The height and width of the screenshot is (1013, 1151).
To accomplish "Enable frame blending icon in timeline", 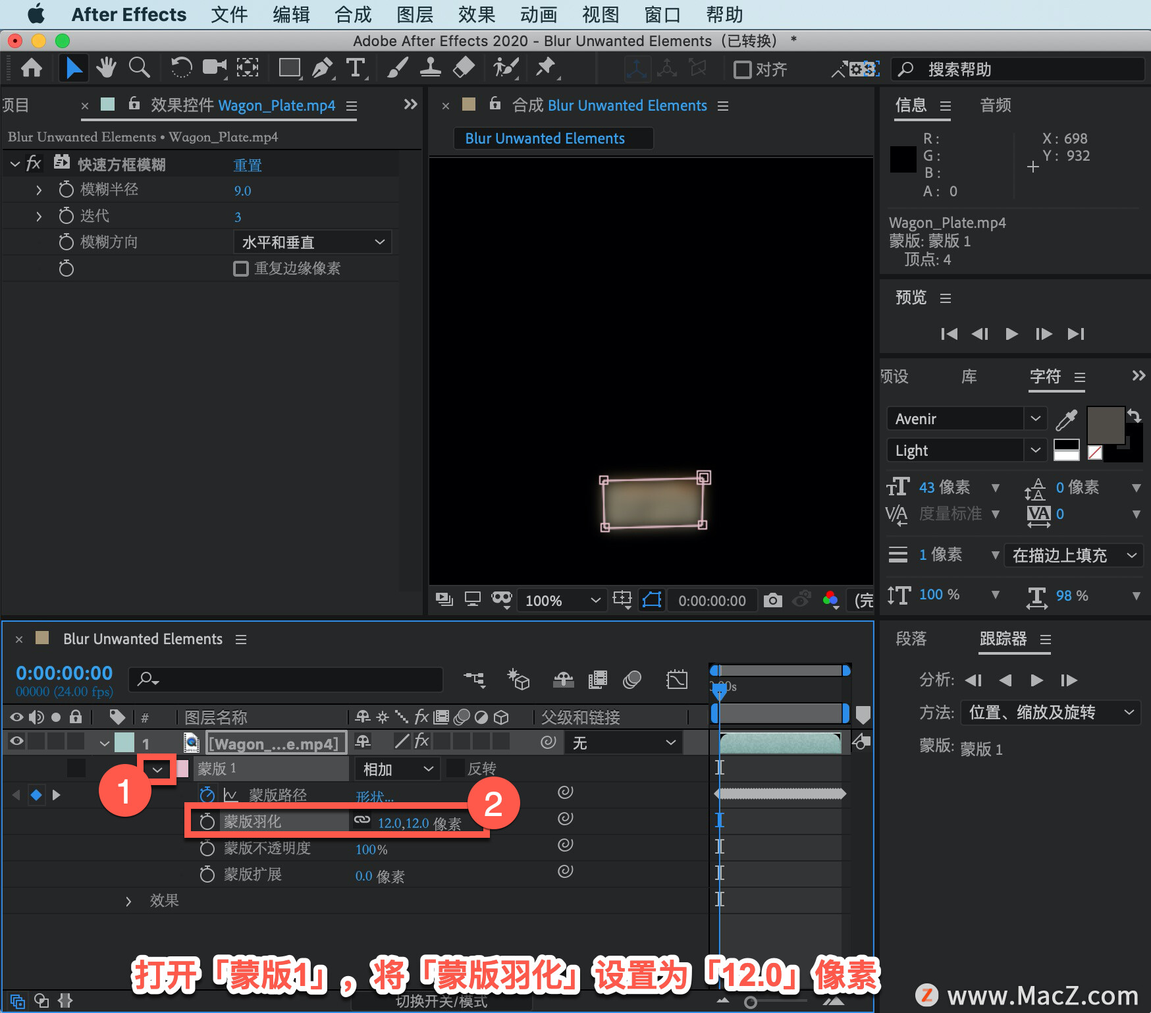I will [598, 679].
